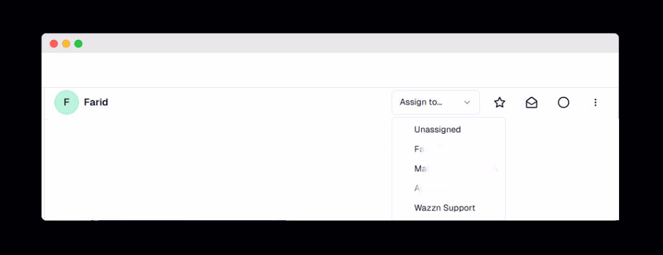
Task: Click header space between Farid and Assign to
Action: [250, 102]
